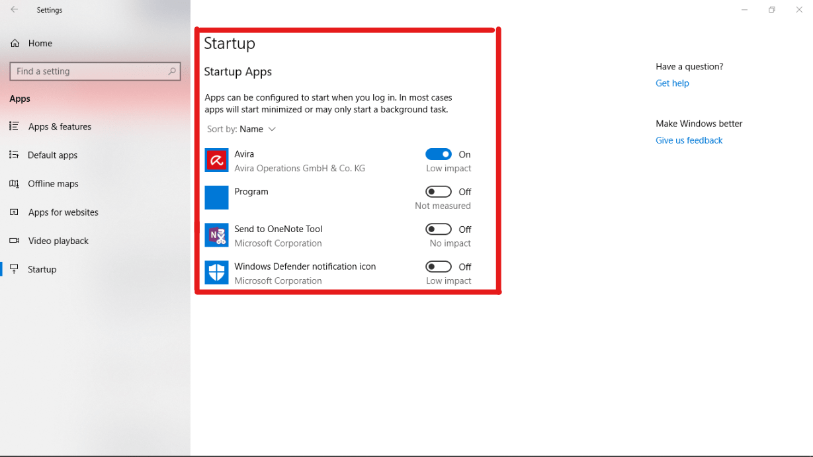
Task: Click the back arrow in title bar
Action: click(x=15, y=10)
